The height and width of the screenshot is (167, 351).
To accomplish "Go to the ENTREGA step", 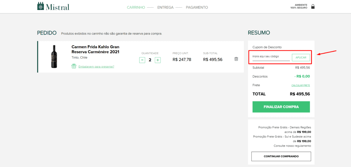I will point(166,7).
